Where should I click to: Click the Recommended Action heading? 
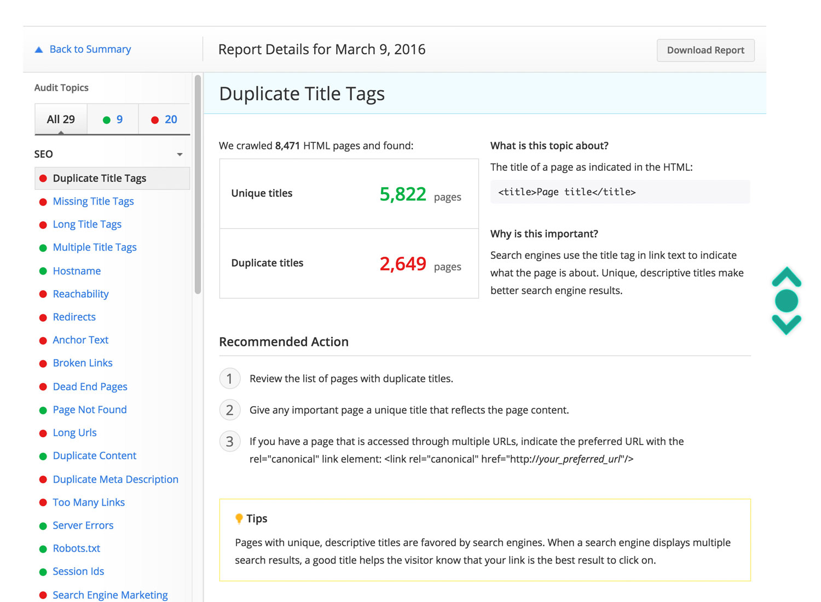pyautogui.click(x=284, y=341)
